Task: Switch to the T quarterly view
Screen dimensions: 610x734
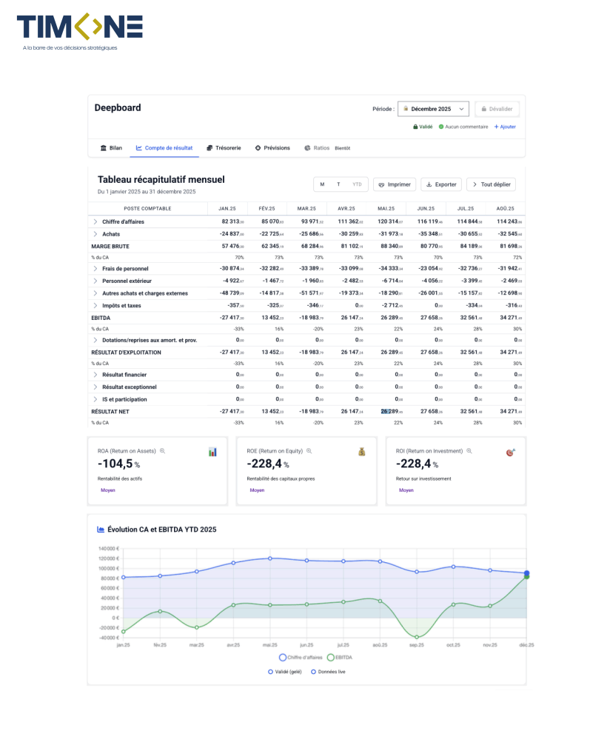Action: click(339, 184)
